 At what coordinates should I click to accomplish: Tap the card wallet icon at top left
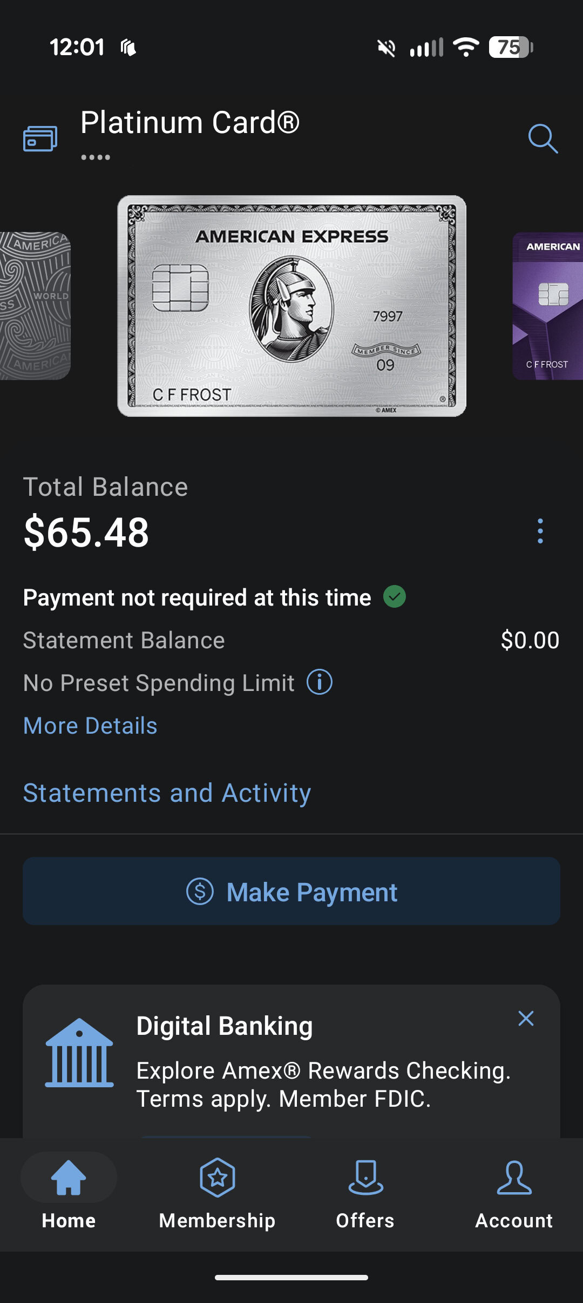pos(40,138)
